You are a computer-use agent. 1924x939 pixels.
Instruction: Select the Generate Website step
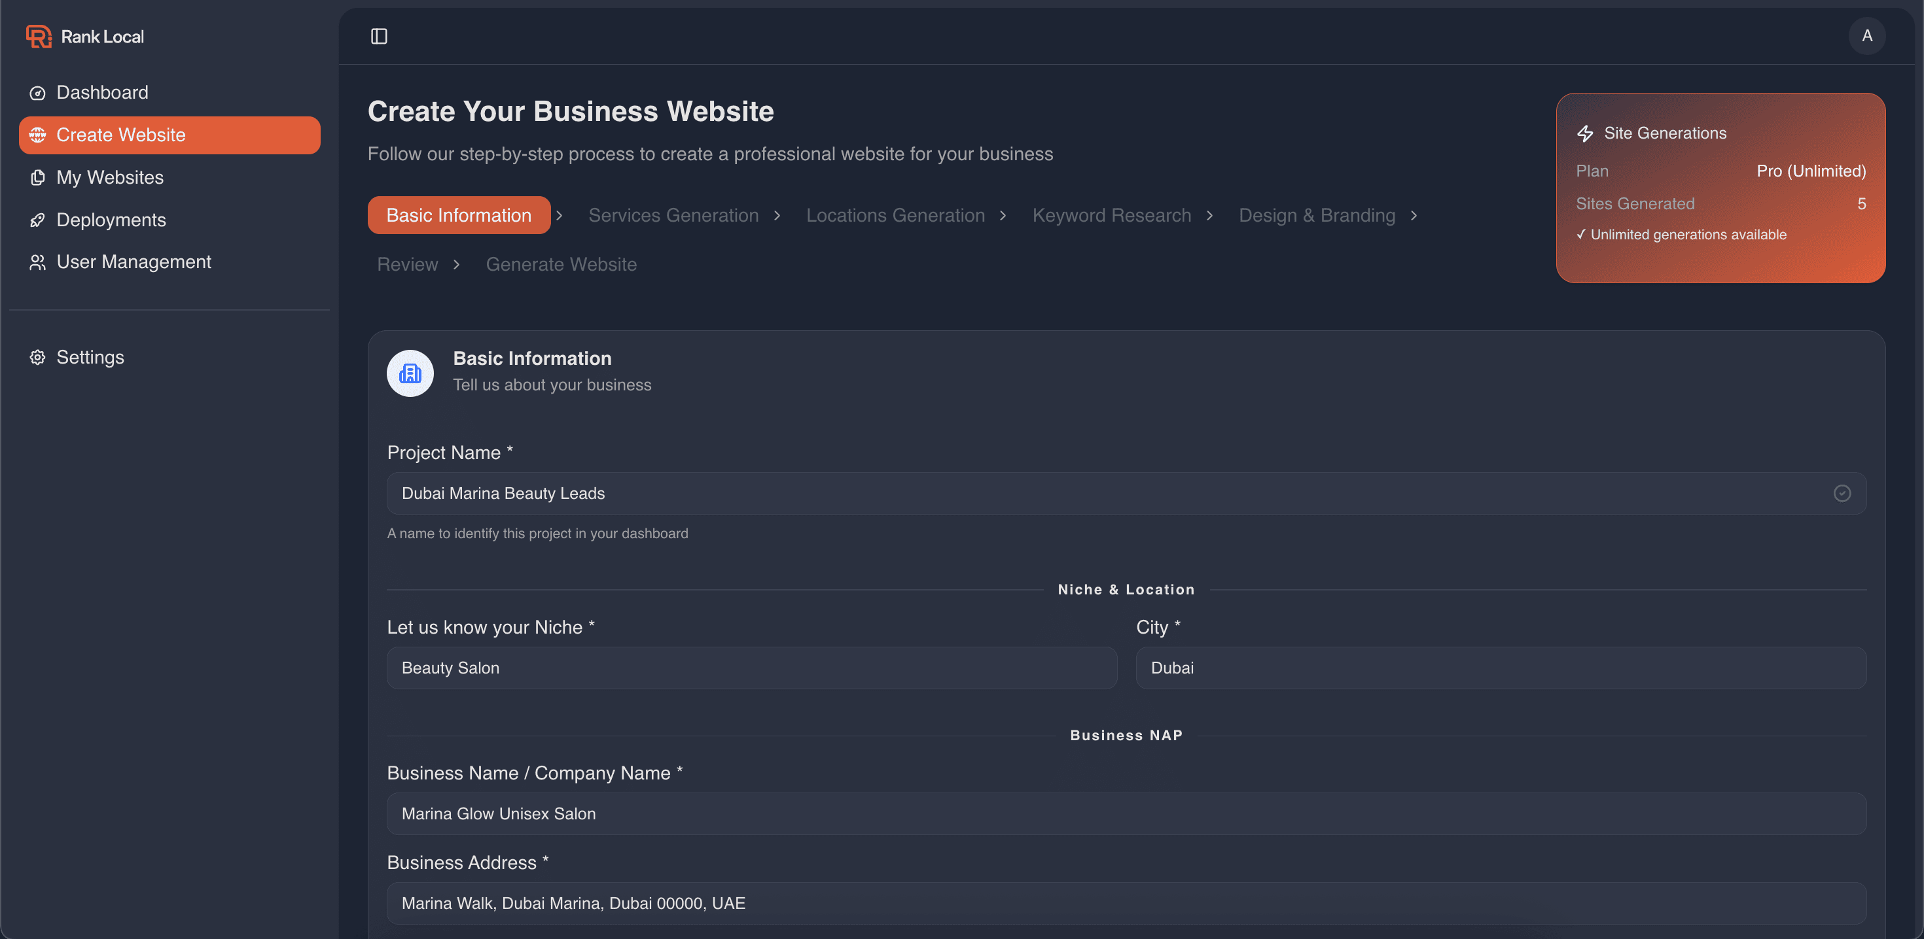coord(561,264)
